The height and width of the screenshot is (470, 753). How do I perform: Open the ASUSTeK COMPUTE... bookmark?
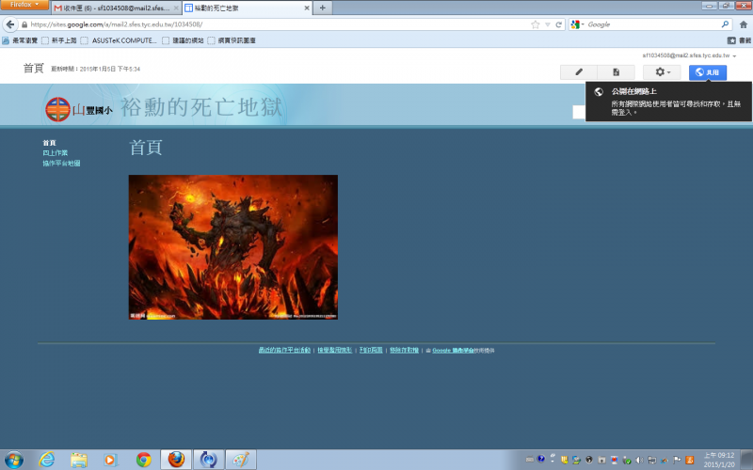click(x=119, y=40)
